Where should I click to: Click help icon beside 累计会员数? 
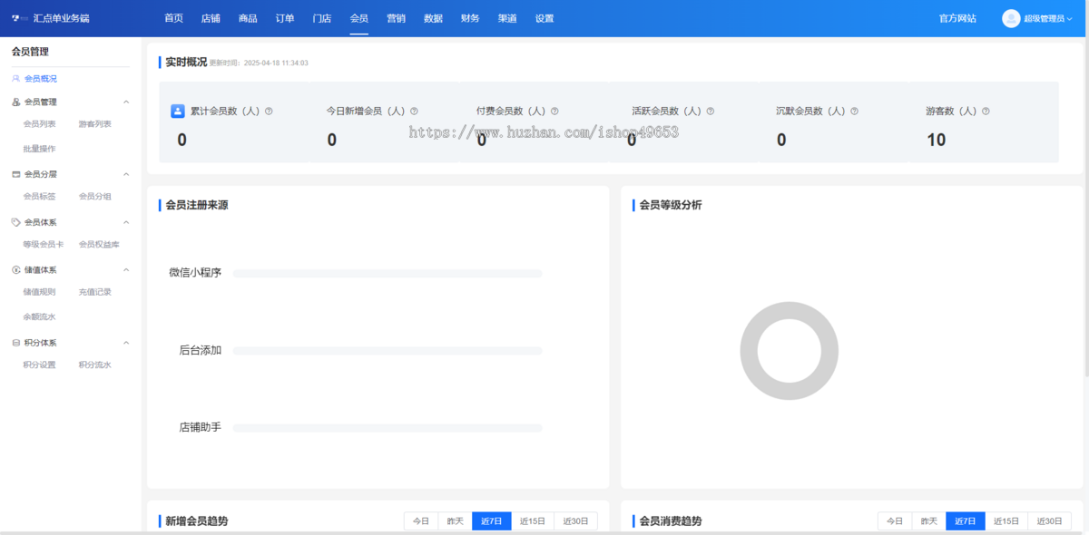[269, 112]
